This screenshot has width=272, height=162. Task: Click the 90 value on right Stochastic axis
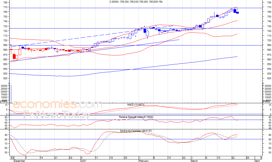[270, 135]
